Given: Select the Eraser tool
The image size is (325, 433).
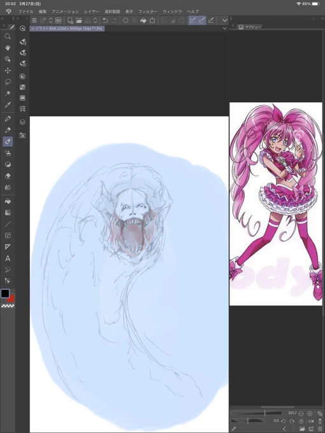Looking at the screenshot, I should coord(8,176).
